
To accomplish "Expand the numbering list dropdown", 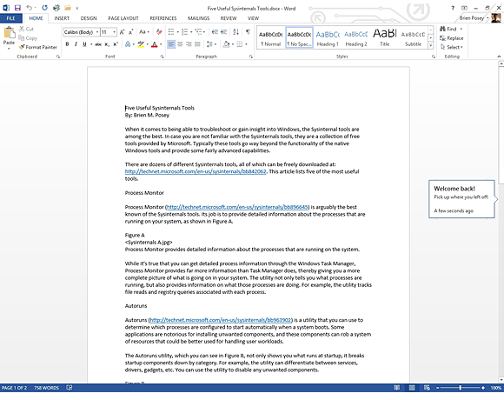I will [191, 32].
